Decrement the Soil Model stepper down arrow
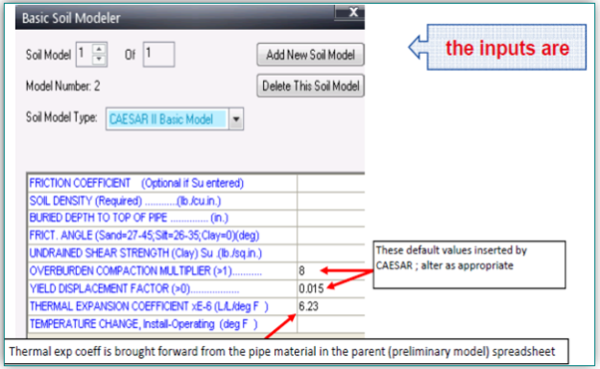The image size is (600, 369). point(99,59)
